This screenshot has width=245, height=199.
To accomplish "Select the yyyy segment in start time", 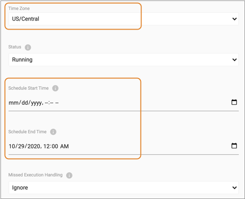I will [x=37, y=103].
